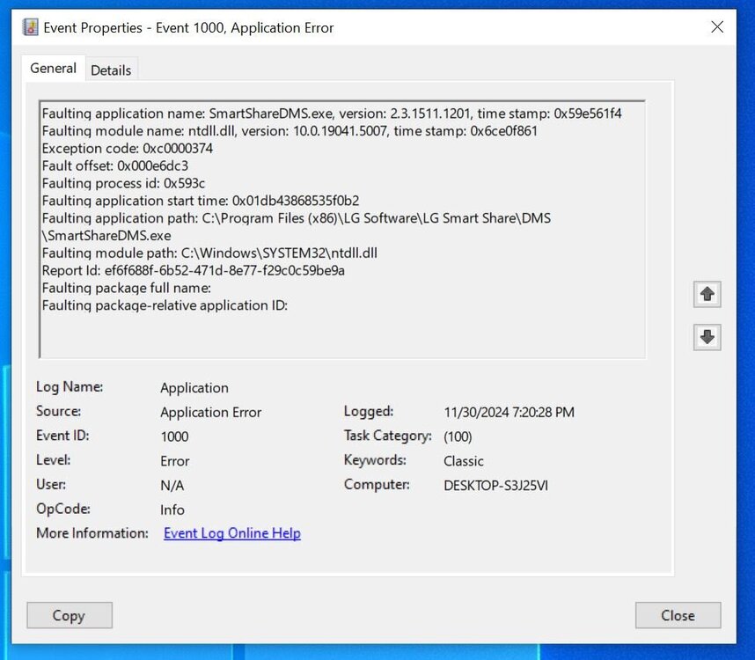Click the Logged date value 11/30/2024

tap(509, 413)
